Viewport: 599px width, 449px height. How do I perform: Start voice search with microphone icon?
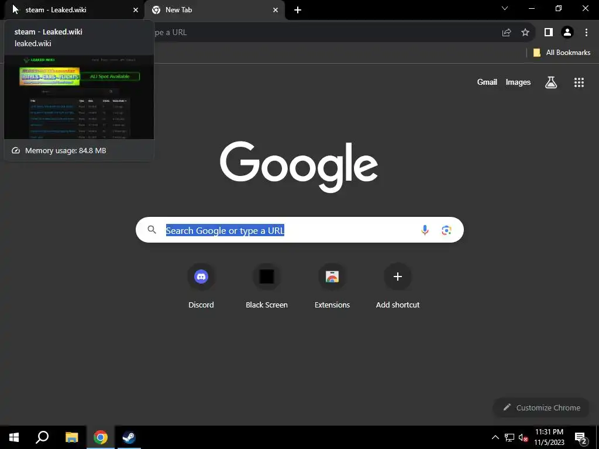[x=425, y=230]
